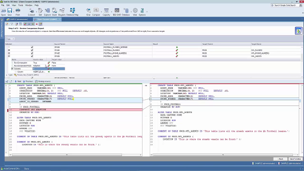The height and width of the screenshot is (171, 304).
Task: Open the Edit tool in main toolbar
Action: [x=40, y=12]
